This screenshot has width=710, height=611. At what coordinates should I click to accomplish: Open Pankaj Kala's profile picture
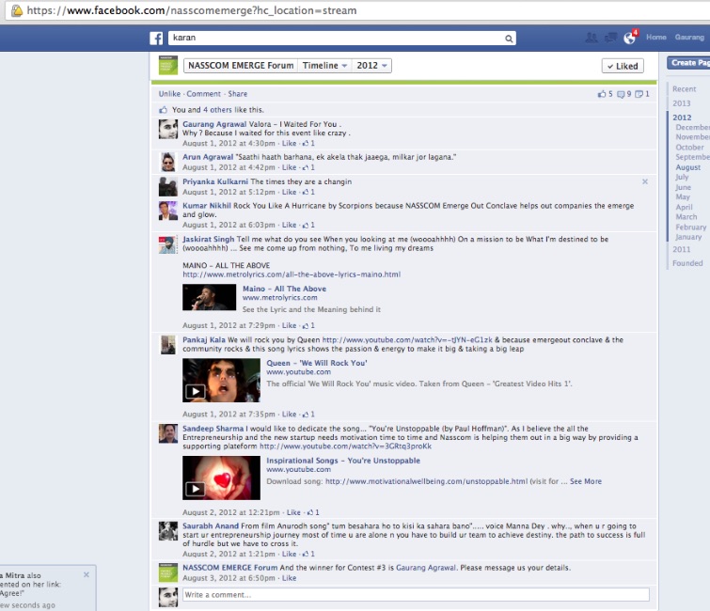168,345
